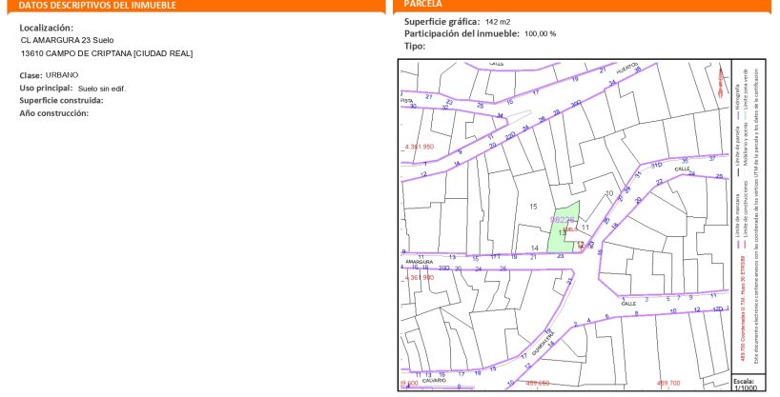Image resolution: width=780 pixels, height=397 pixels.
Task: Select the CL AMARGURA 23 Suelo address
Action: tap(65, 41)
